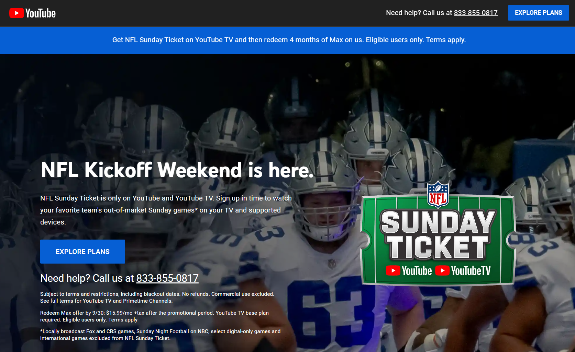Click the header EXPLORE PLANS button
The width and height of the screenshot is (575, 352).
538,13
